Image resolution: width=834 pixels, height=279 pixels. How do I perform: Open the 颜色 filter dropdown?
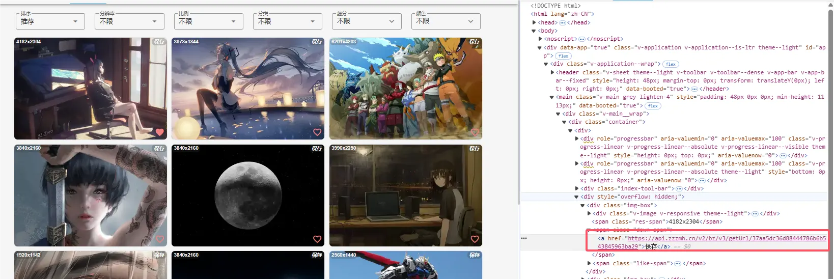point(446,21)
